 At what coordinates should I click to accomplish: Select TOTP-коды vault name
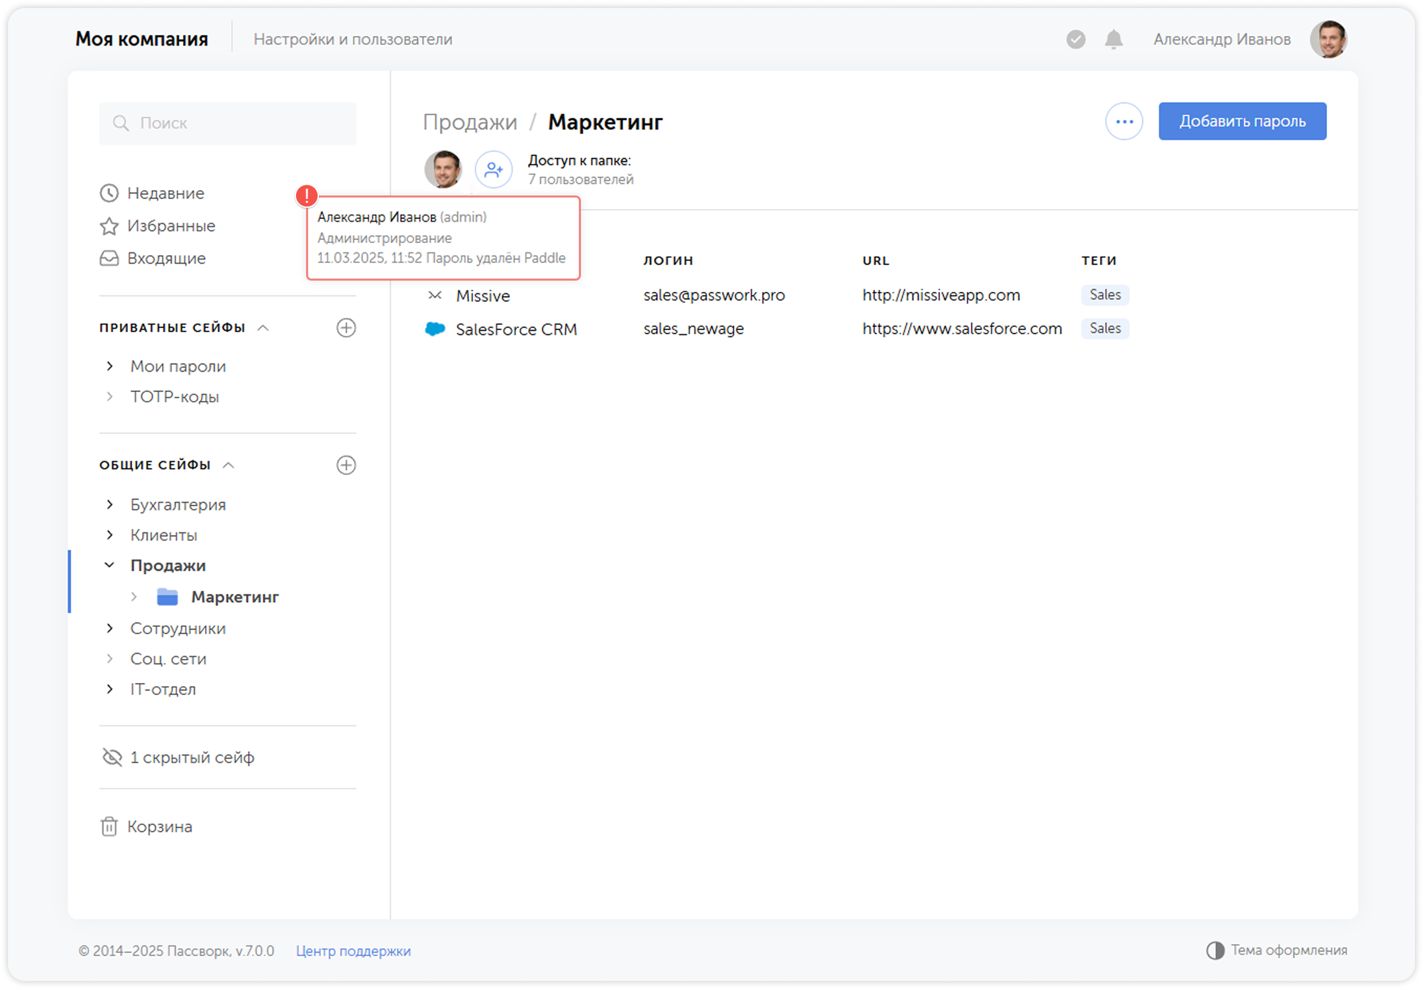175,397
